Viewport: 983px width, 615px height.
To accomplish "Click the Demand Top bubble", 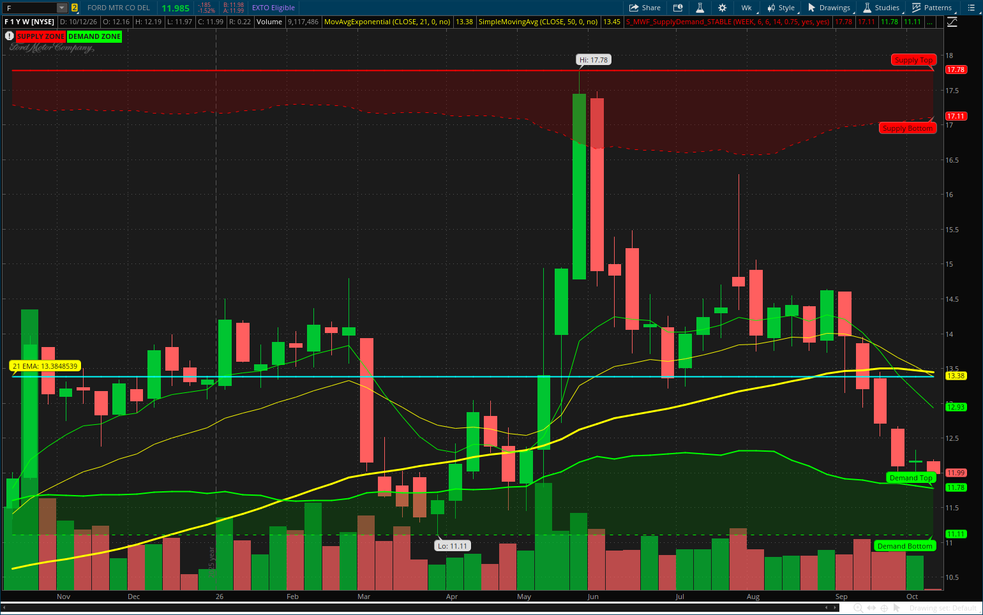I will [x=911, y=478].
